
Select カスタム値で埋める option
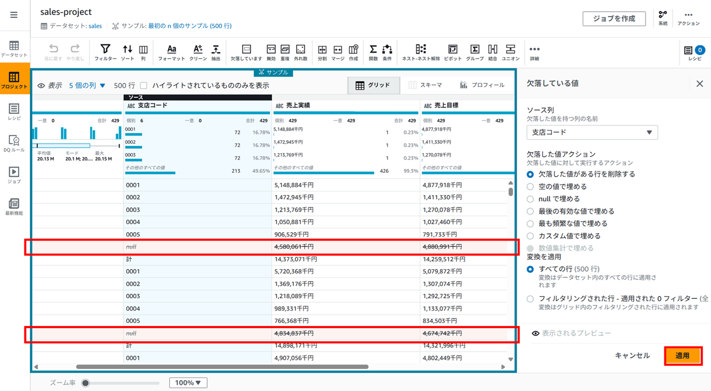pos(530,236)
